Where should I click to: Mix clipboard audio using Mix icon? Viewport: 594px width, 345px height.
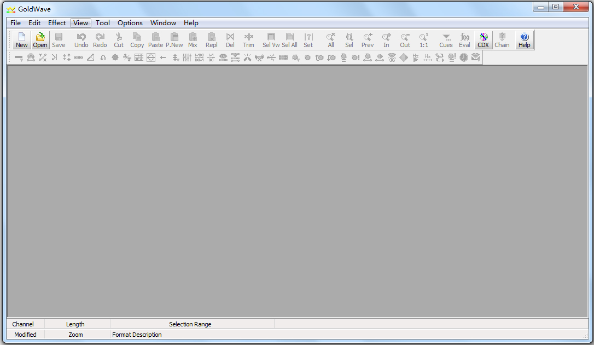pyautogui.click(x=193, y=40)
